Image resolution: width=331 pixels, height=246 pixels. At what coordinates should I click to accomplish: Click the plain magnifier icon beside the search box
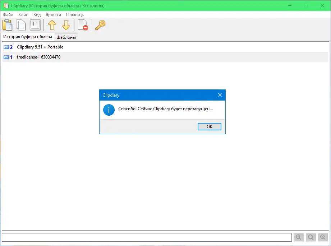[x=311, y=237]
